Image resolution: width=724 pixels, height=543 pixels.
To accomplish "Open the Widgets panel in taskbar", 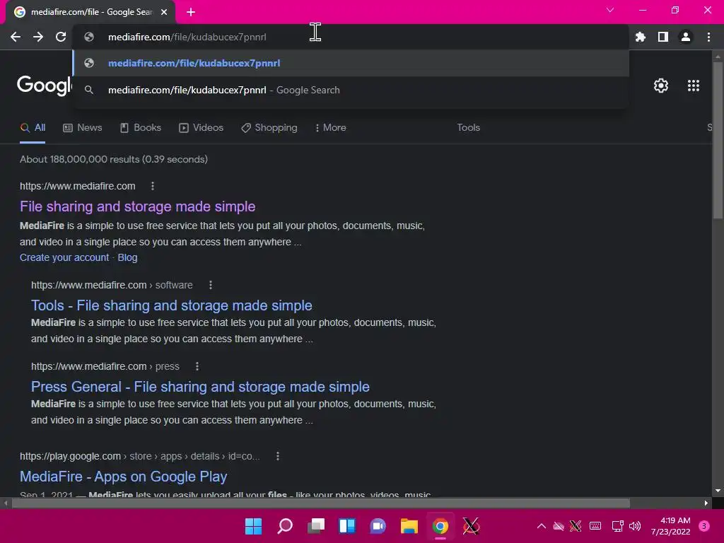I will pyautogui.click(x=347, y=526).
